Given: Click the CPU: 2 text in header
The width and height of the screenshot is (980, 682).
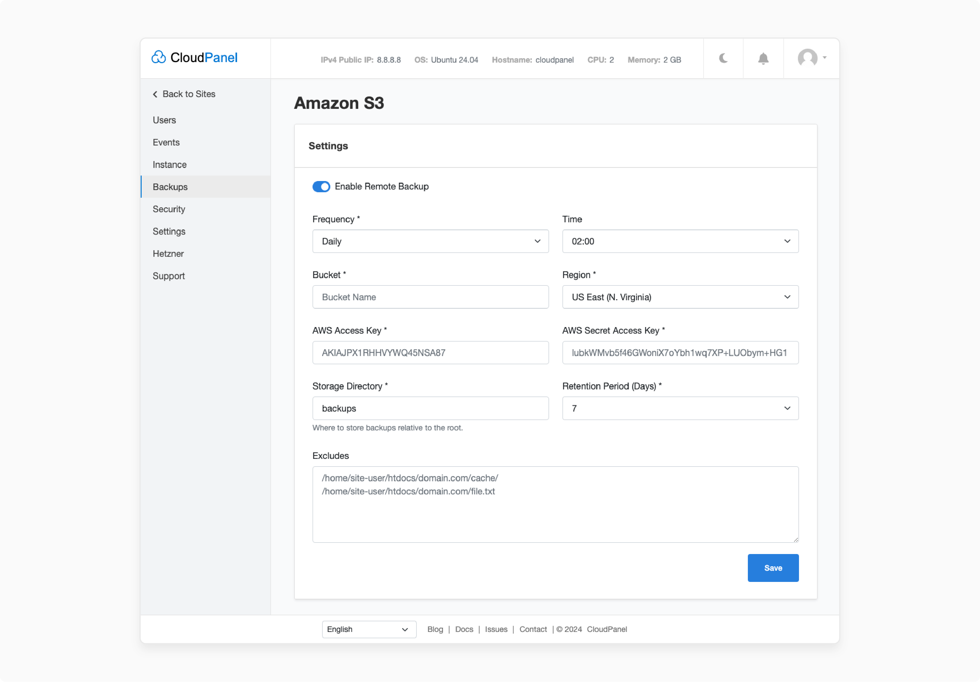Looking at the screenshot, I should coord(600,60).
